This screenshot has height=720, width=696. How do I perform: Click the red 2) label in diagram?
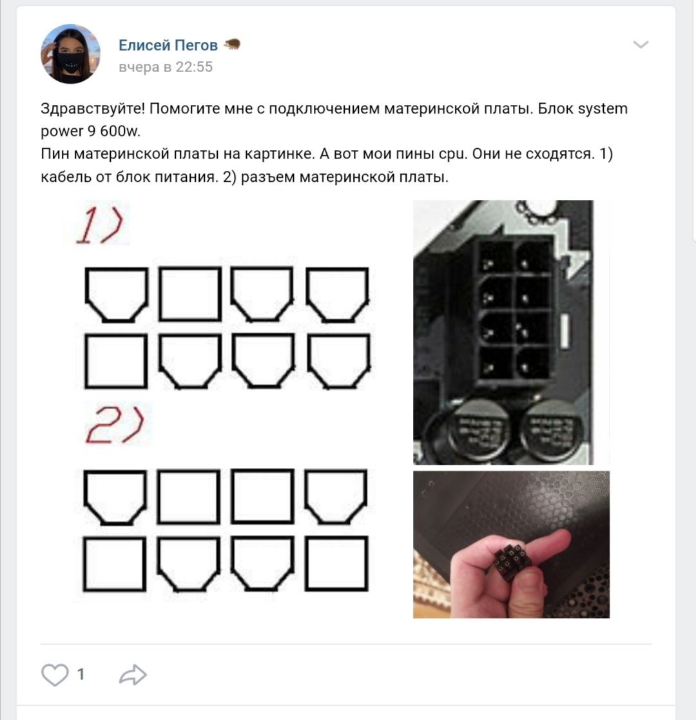point(115,425)
